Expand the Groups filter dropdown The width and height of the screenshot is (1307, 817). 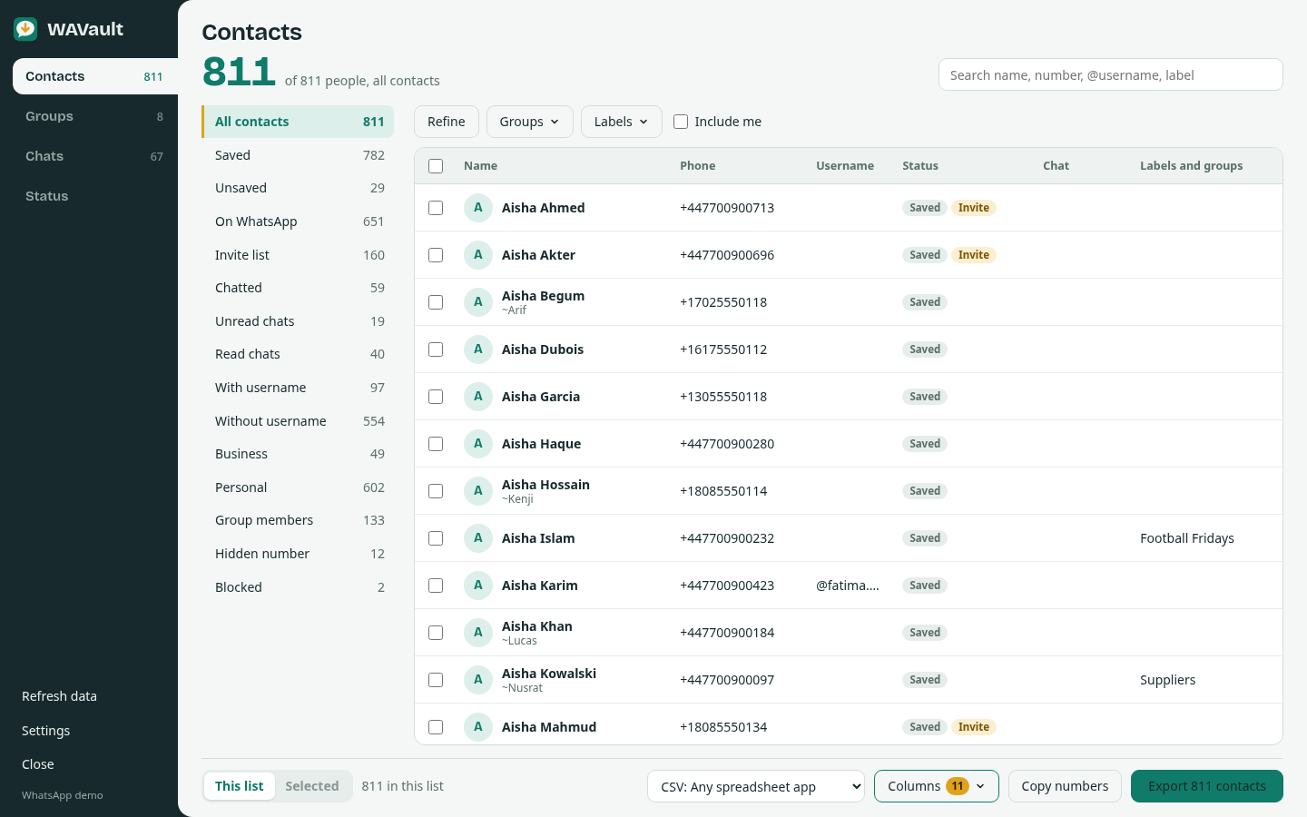click(530, 122)
